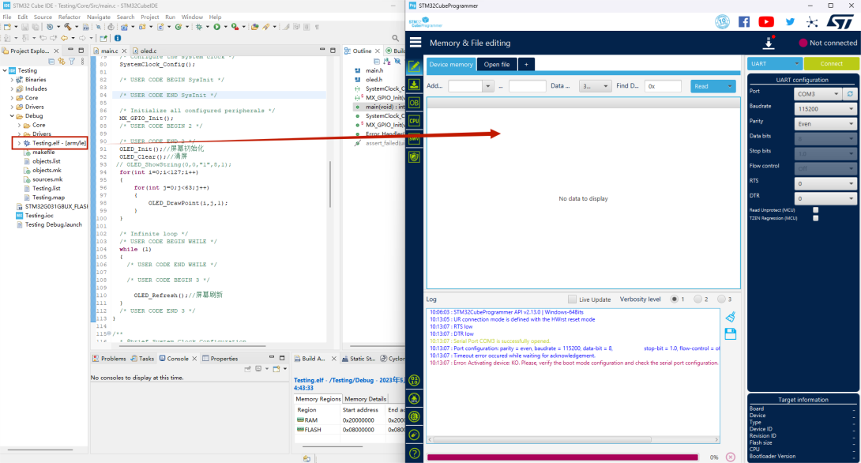Cancel operation via progress bar X icon
861x463 pixels.
coord(731,457)
